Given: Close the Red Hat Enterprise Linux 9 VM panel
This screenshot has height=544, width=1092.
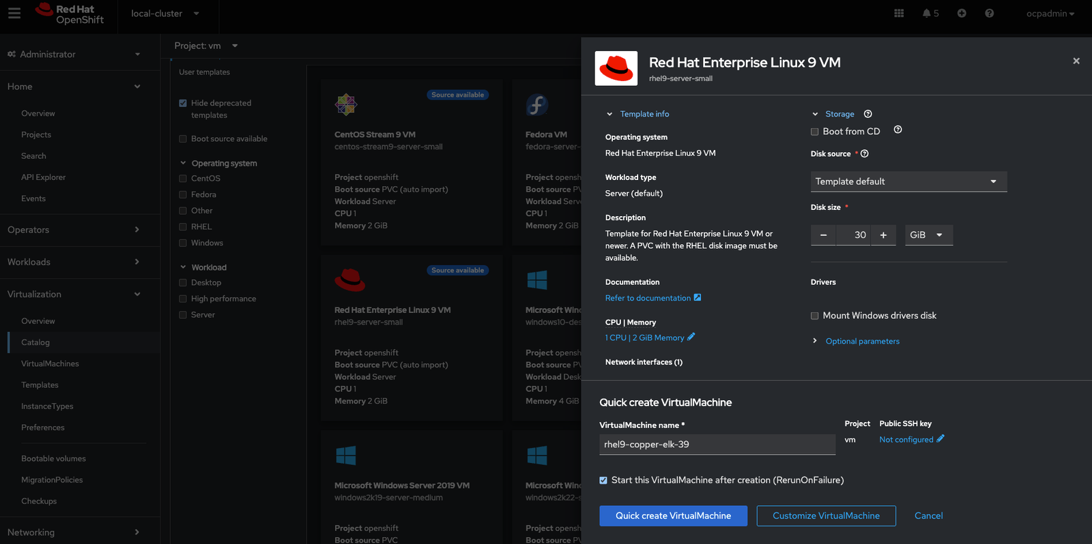Looking at the screenshot, I should [x=1076, y=61].
